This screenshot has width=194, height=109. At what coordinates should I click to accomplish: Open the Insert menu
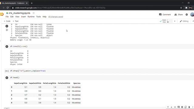23,17
